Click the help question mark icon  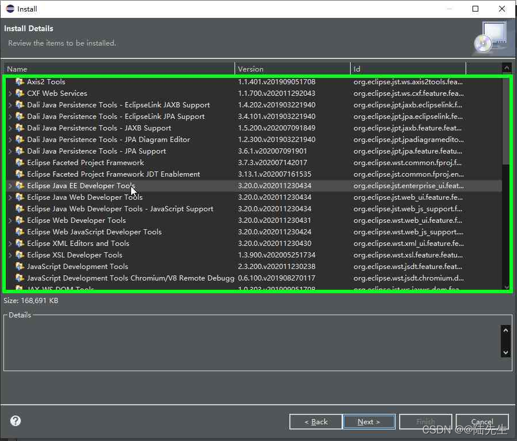[15, 421]
